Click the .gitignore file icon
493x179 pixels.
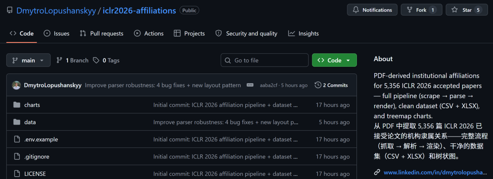(17, 156)
